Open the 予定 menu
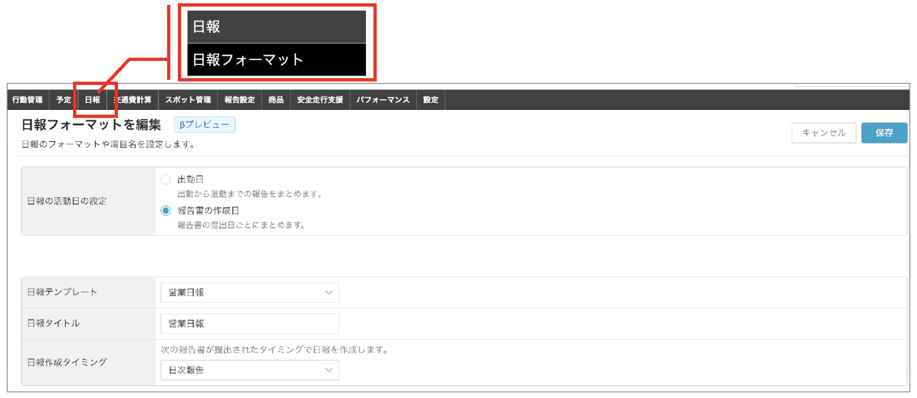 pyautogui.click(x=64, y=99)
